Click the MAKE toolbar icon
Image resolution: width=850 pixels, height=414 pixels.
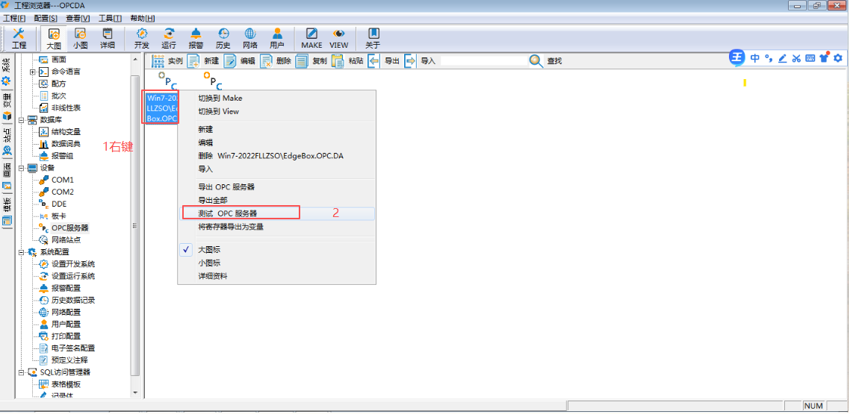pos(311,34)
